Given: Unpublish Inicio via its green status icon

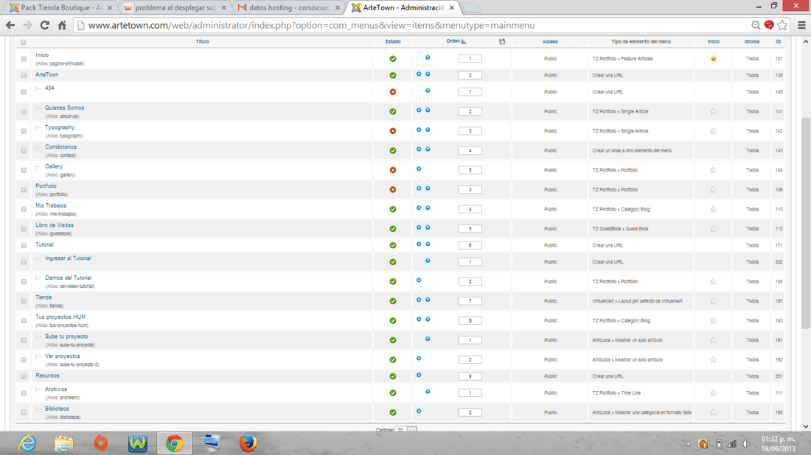Looking at the screenshot, I should point(392,59).
